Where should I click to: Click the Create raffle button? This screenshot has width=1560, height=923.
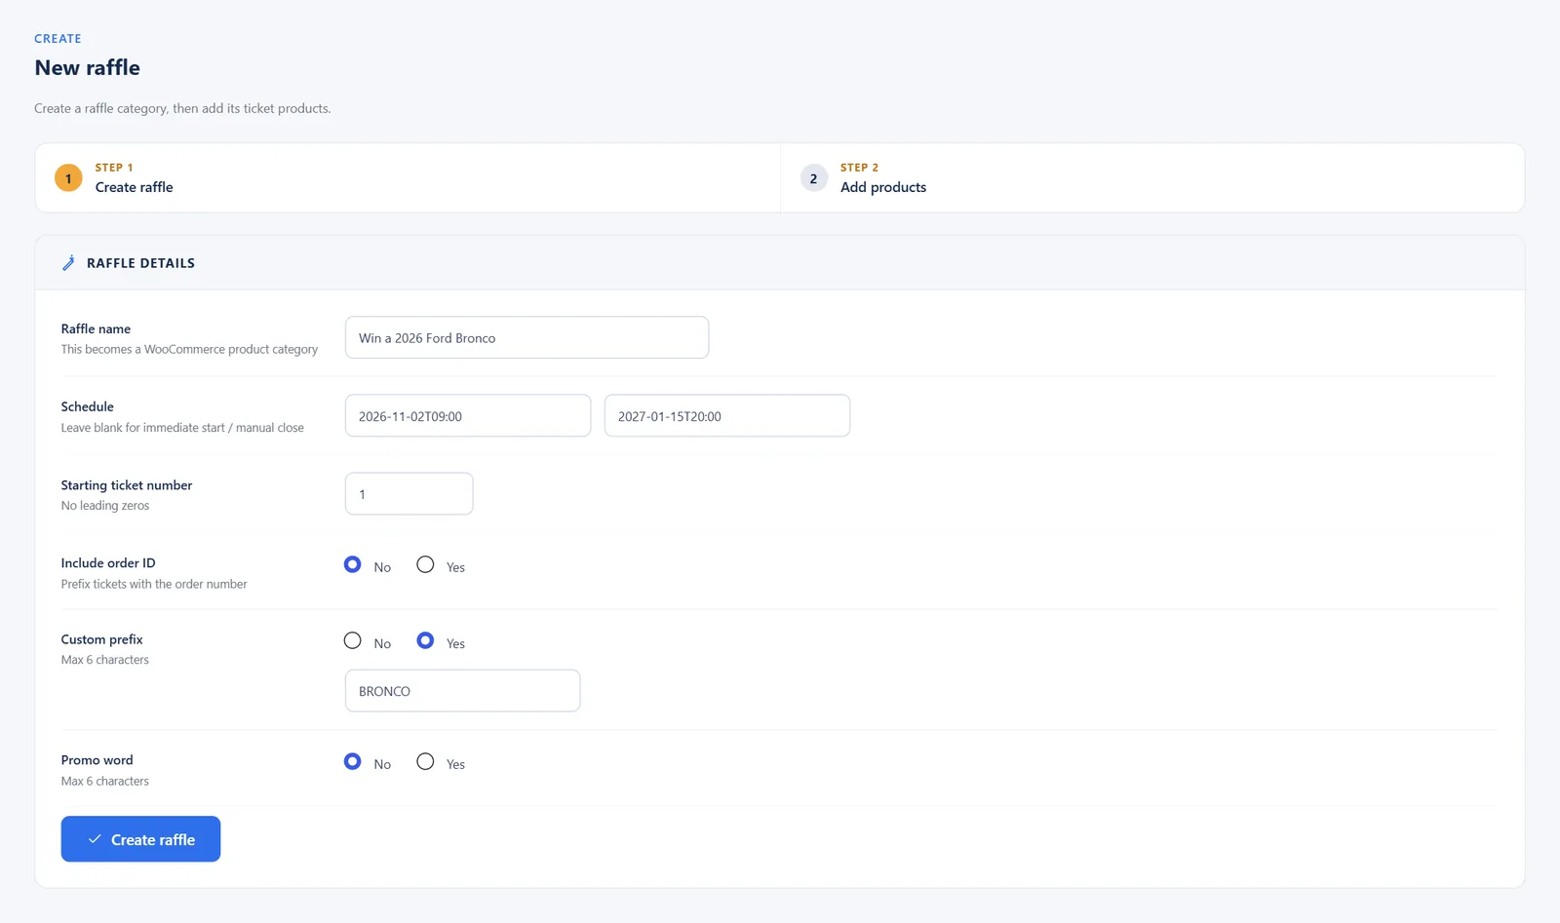(140, 839)
